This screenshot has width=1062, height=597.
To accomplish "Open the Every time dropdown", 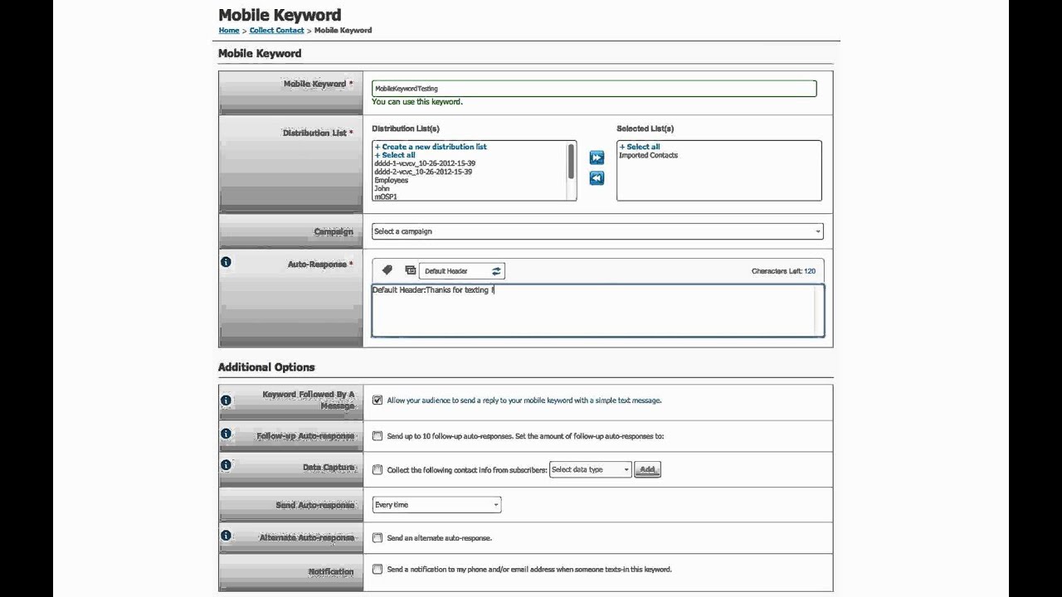I will [x=436, y=505].
